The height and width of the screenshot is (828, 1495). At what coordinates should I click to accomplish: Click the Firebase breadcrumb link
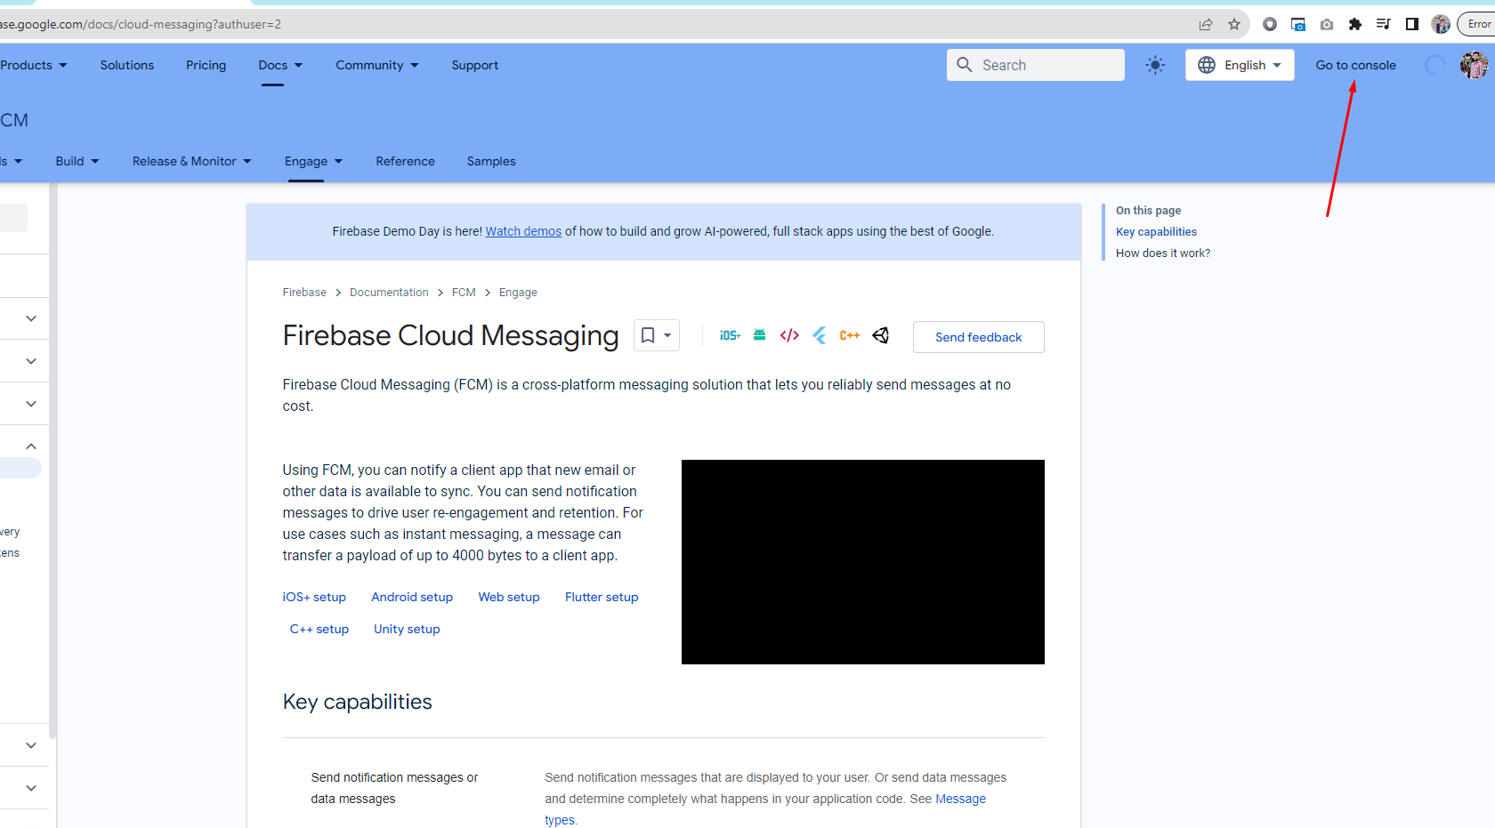click(304, 293)
